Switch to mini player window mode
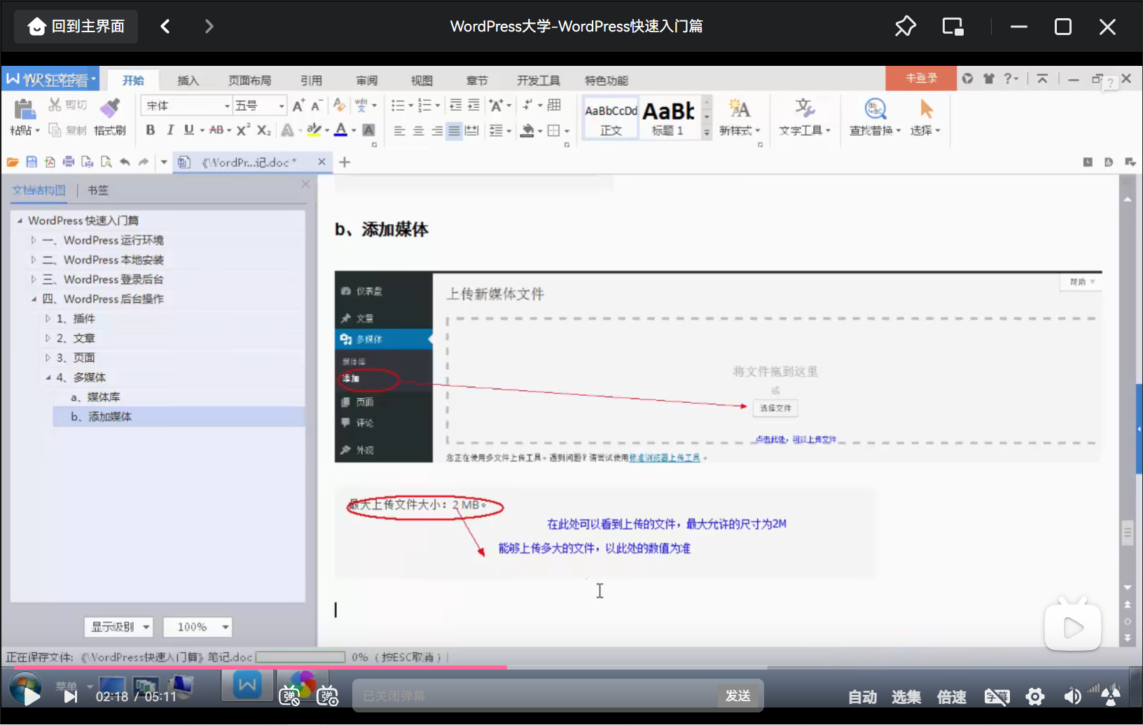Viewport: 1143px width, 725px height. click(x=953, y=27)
